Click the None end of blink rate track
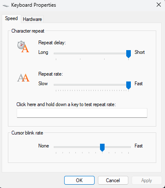The width and height of the screenshot is (165, 188). pyautogui.click(x=56, y=147)
